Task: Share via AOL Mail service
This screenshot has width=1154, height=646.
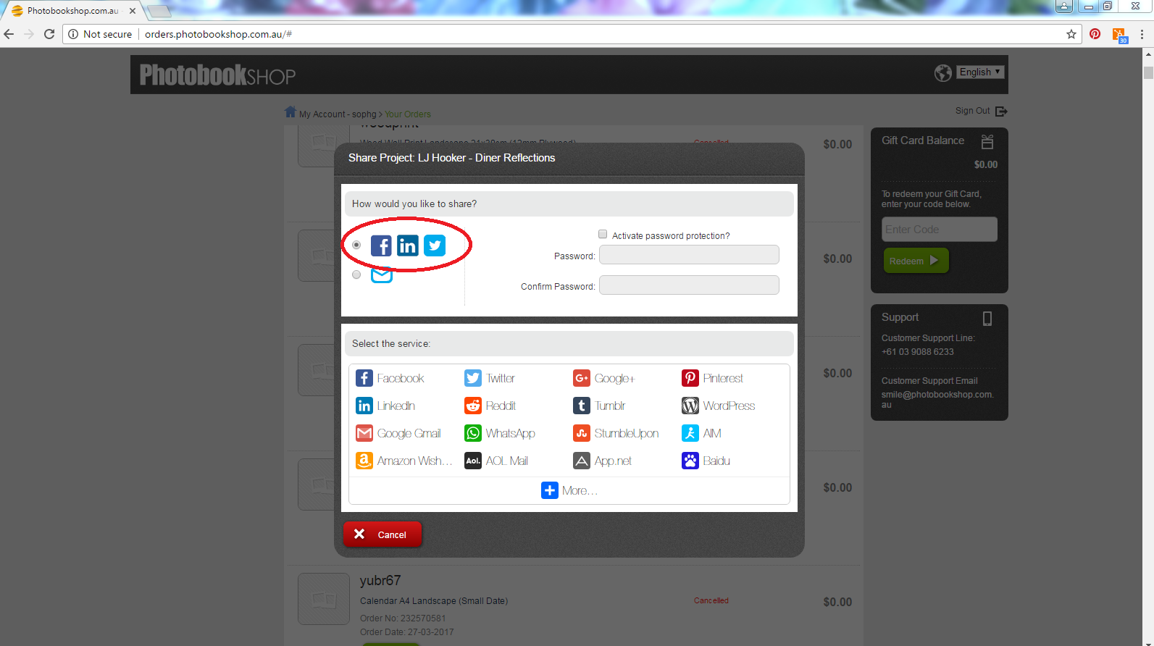Action: 496,461
